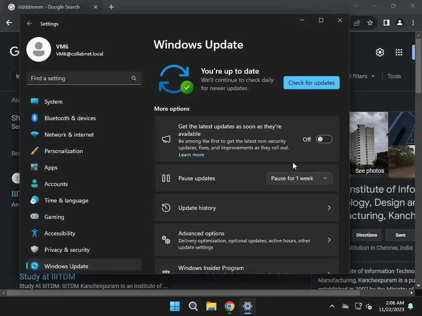Close the iiidddmmm Google Search tab
This screenshot has width=422, height=316.
96,7
